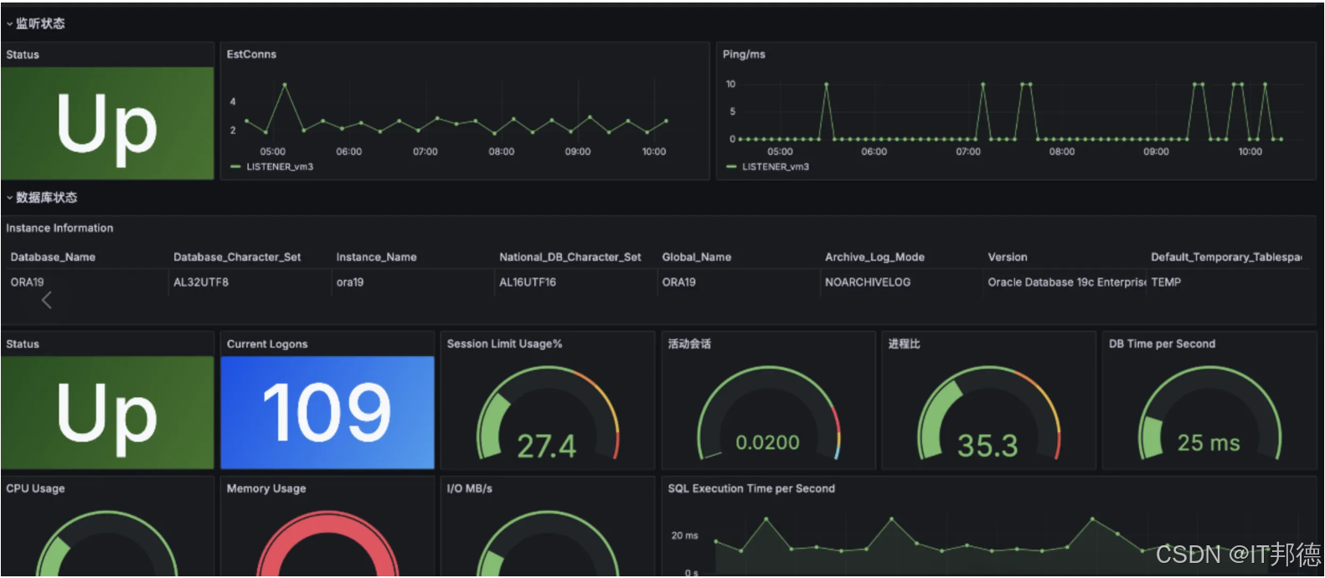The height and width of the screenshot is (578, 1325).
Task: Open the I/O MB/s panel title
Action: (470, 488)
